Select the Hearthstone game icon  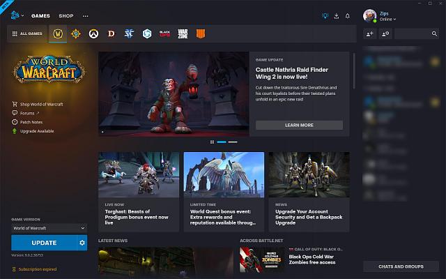(x=76, y=33)
